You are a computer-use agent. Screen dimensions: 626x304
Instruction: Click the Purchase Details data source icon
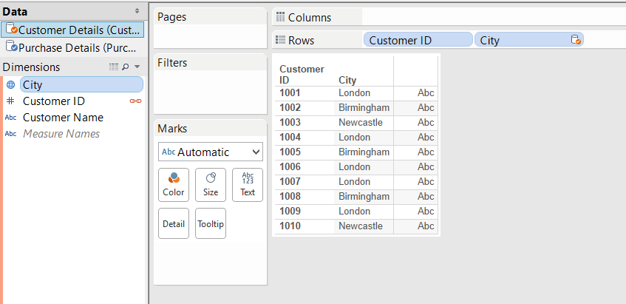pyautogui.click(x=12, y=47)
